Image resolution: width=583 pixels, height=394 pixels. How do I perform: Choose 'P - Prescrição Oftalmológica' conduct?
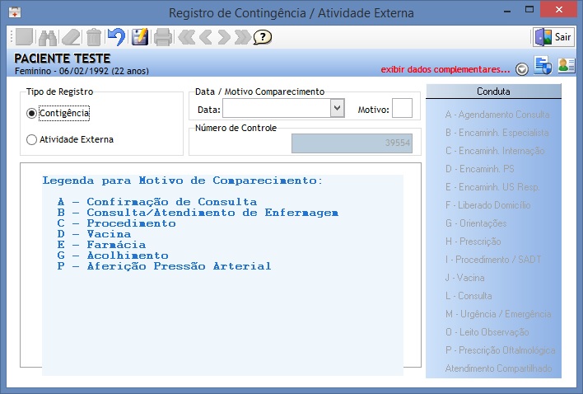(500, 350)
